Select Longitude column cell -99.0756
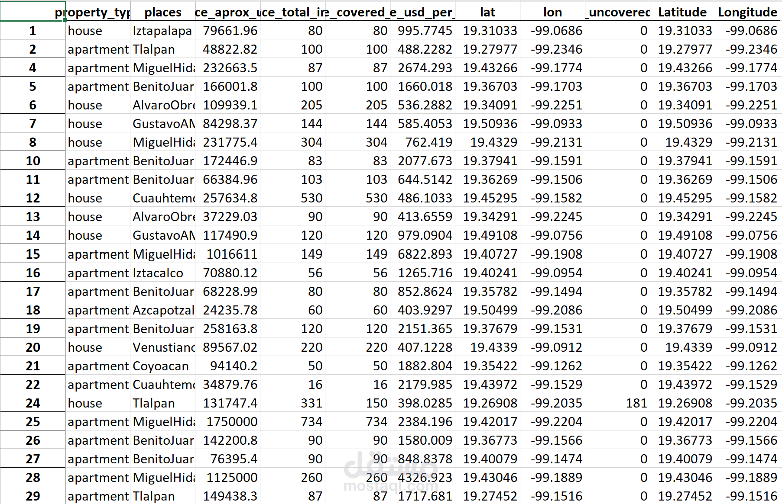Viewport: 782px width, 504px height. click(747, 235)
